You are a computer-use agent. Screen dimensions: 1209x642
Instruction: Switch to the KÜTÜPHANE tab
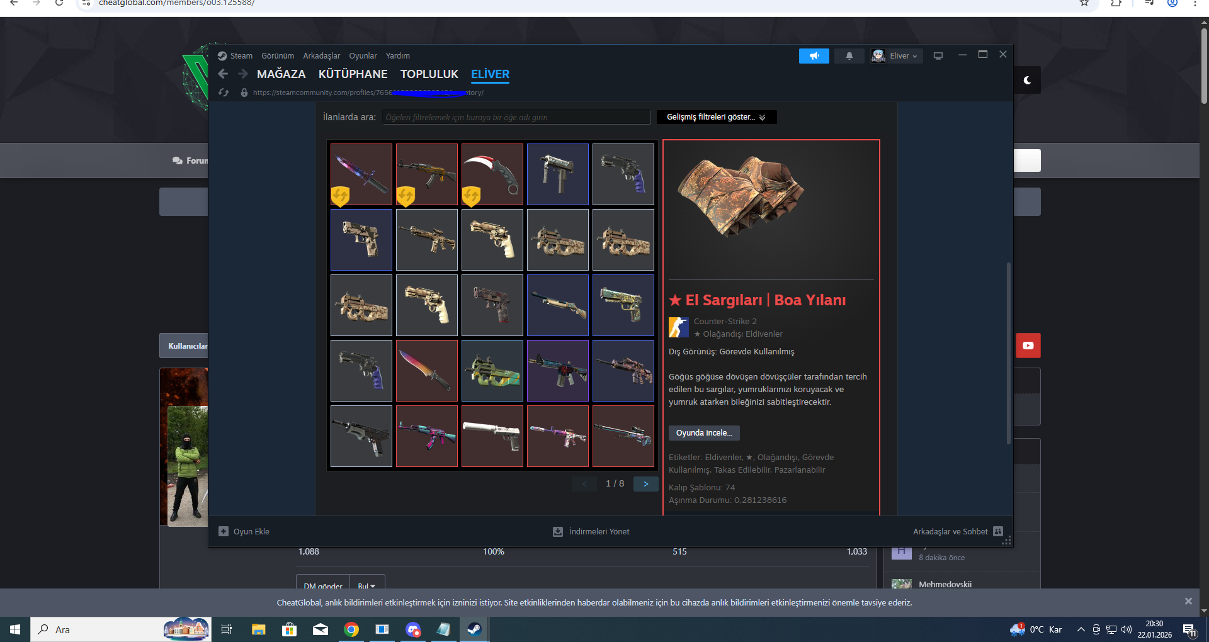pos(353,74)
